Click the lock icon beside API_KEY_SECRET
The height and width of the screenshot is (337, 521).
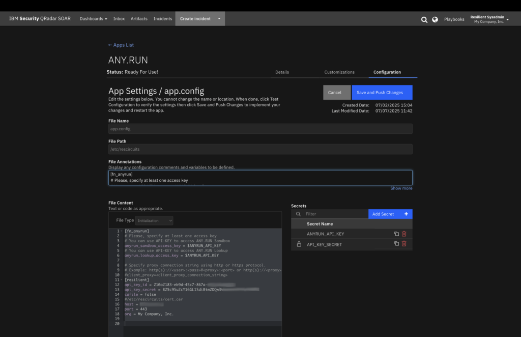pyautogui.click(x=299, y=244)
